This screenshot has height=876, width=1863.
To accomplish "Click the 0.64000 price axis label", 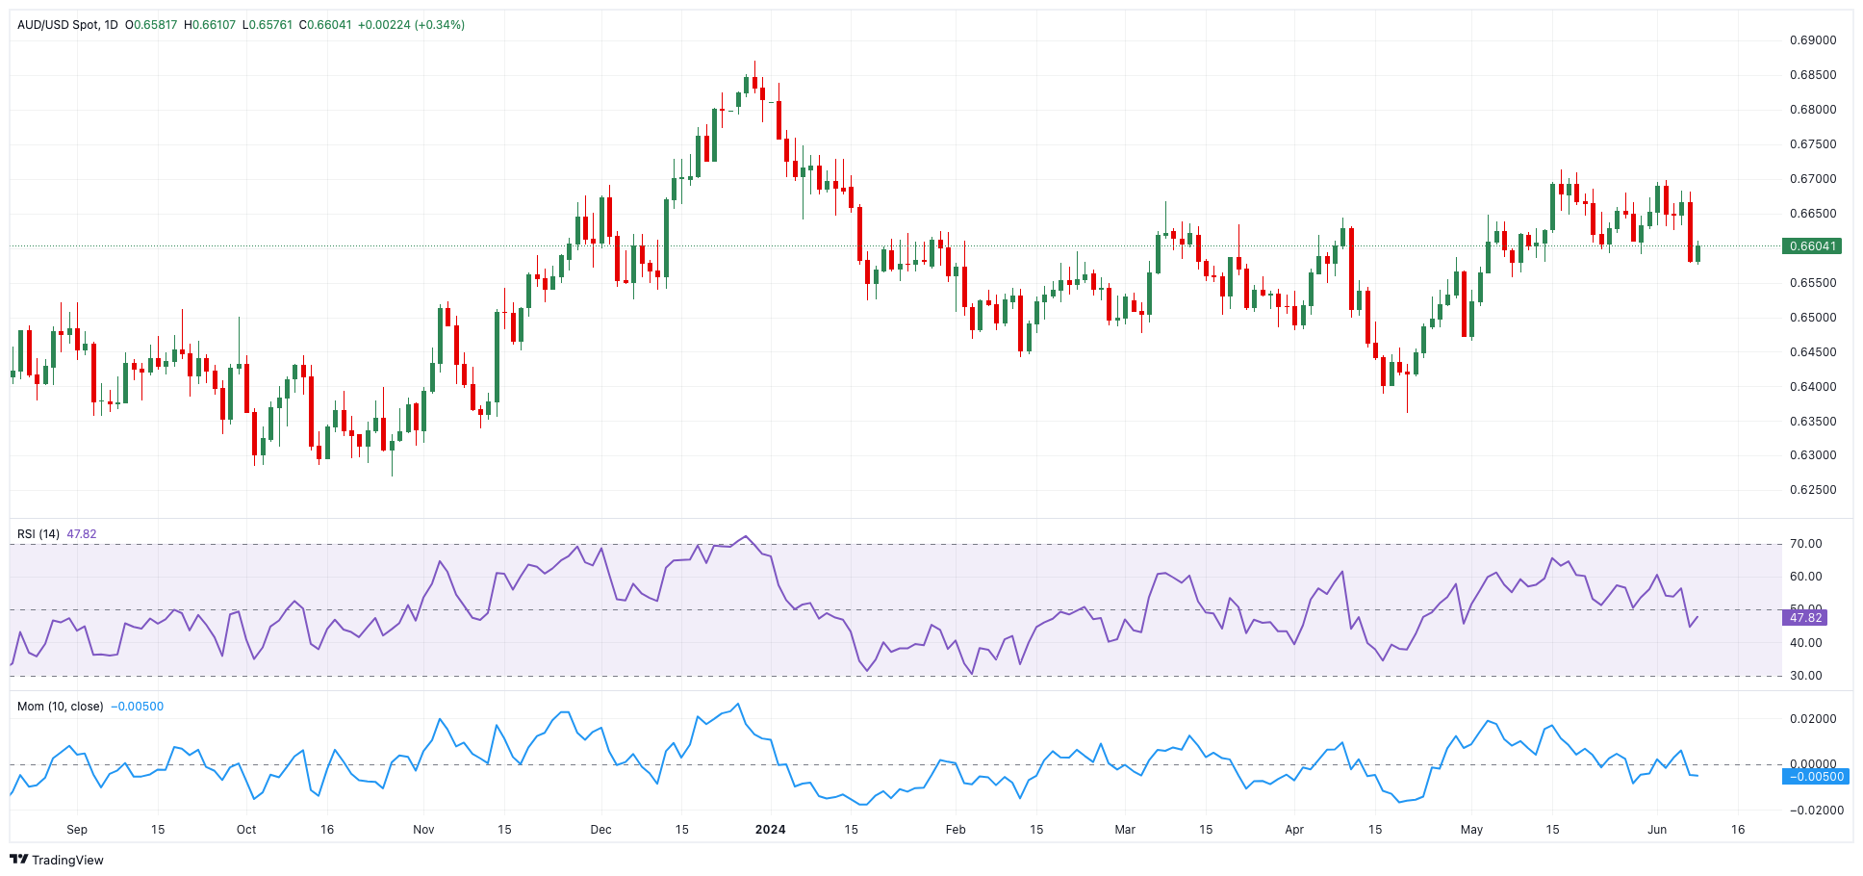I will click(x=1813, y=387).
